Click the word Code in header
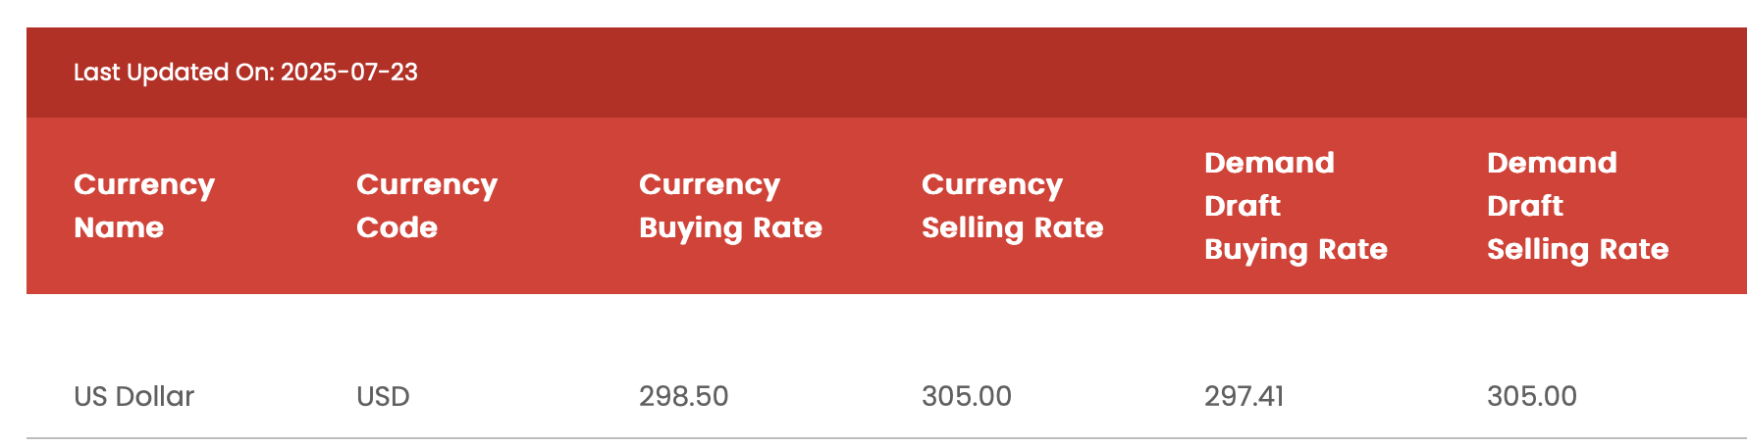The height and width of the screenshot is (448, 1747). 397,227
